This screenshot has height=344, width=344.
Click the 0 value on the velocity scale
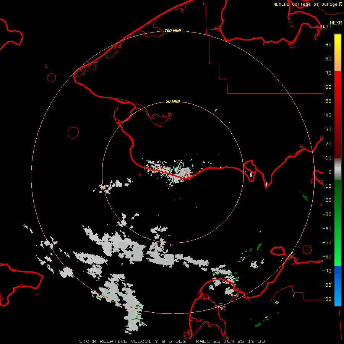pyautogui.click(x=329, y=172)
